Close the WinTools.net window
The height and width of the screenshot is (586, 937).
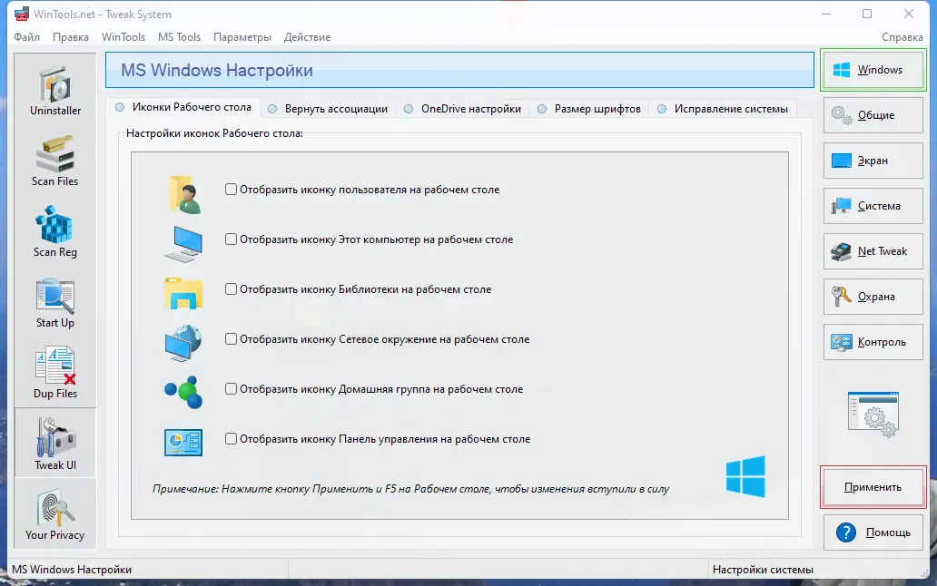(908, 14)
